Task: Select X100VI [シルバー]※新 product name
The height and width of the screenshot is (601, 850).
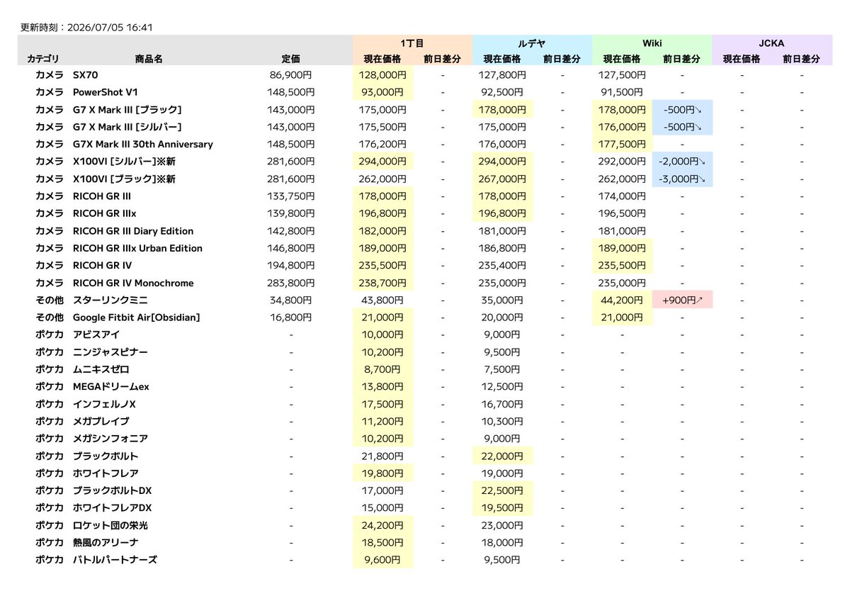Action: tap(124, 162)
